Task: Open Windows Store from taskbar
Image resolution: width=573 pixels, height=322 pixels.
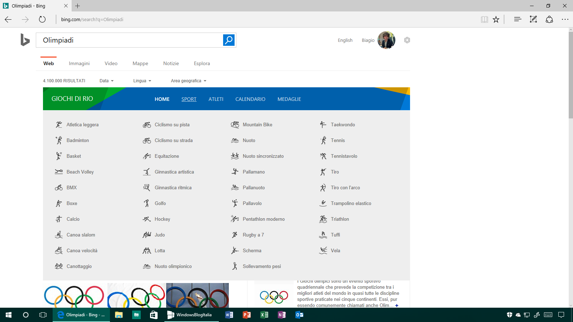Action: pos(154,315)
